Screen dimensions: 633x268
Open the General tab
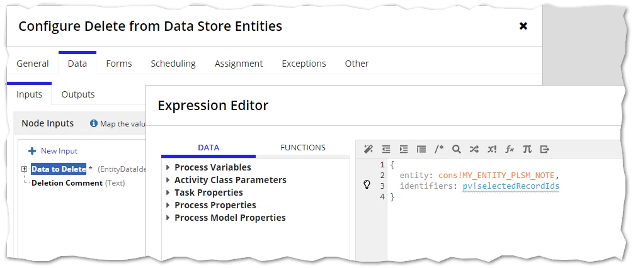click(x=33, y=64)
